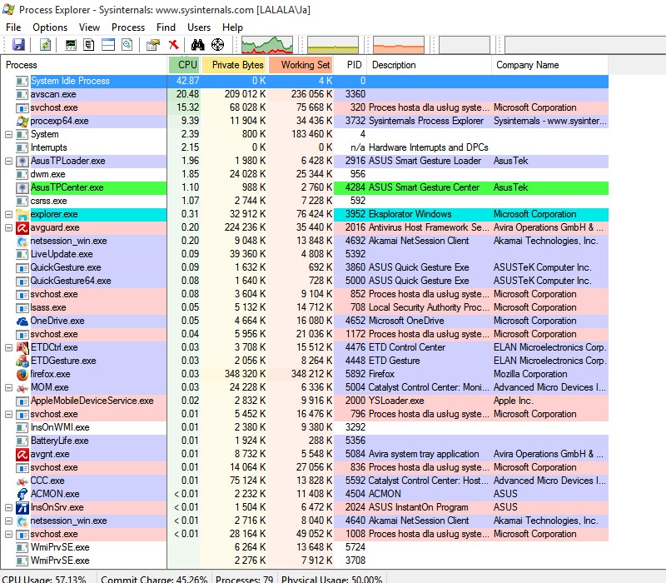Click the AsusTPCenter.exe process icon

[22, 188]
